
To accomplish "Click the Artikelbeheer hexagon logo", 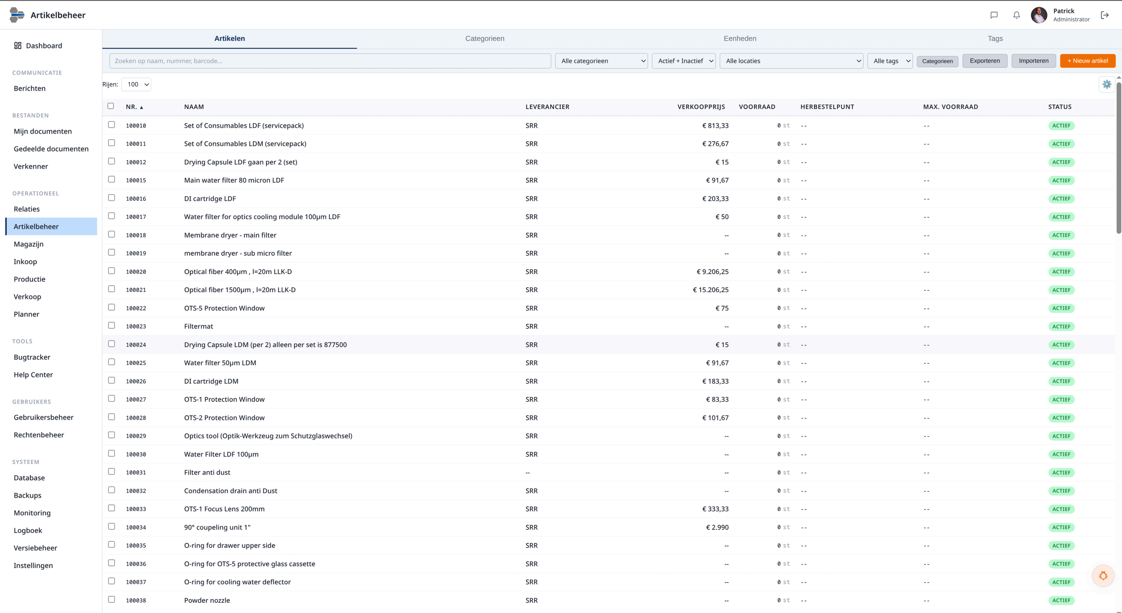I will [17, 15].
